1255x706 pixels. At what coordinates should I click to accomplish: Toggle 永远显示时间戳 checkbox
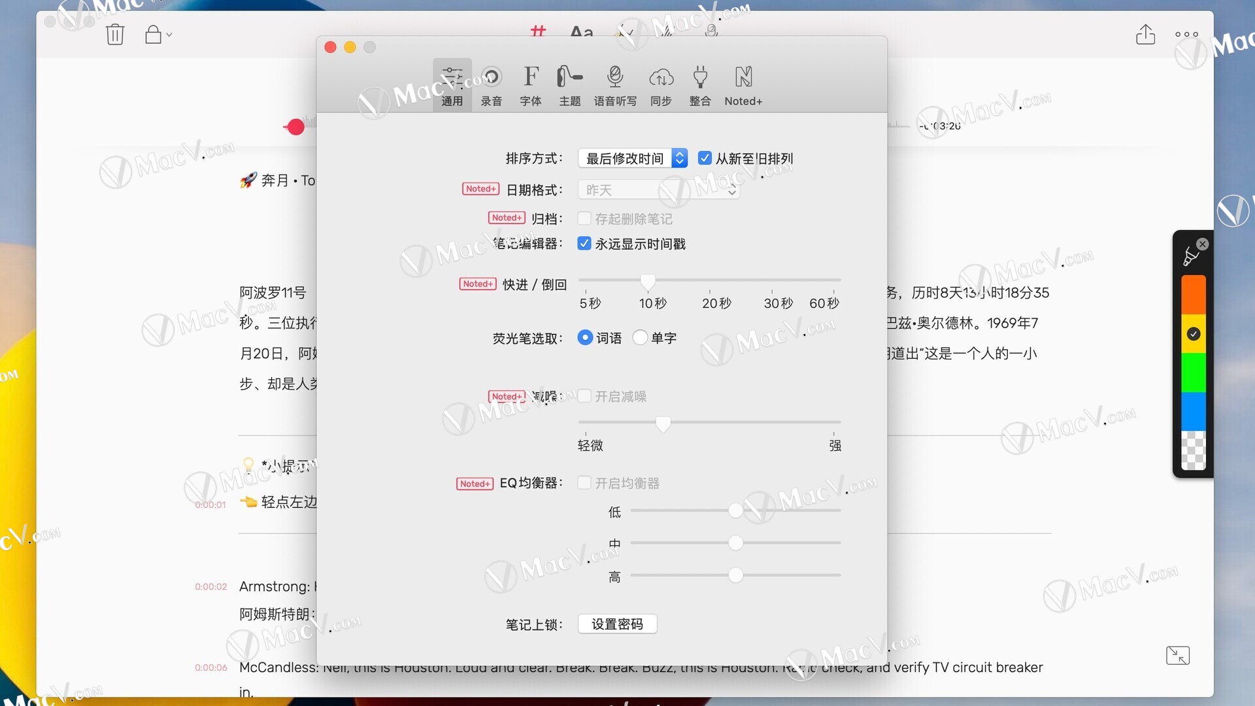click(584, 244)
